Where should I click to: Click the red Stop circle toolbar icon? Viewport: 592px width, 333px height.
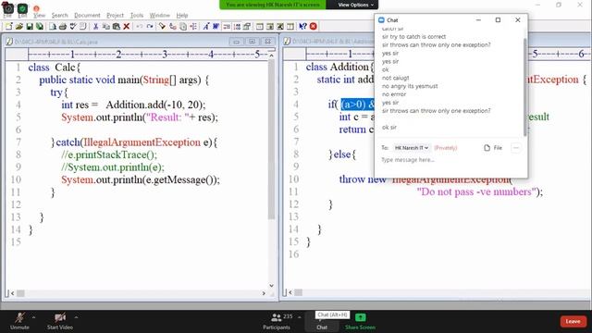click(x=314, y=27)
